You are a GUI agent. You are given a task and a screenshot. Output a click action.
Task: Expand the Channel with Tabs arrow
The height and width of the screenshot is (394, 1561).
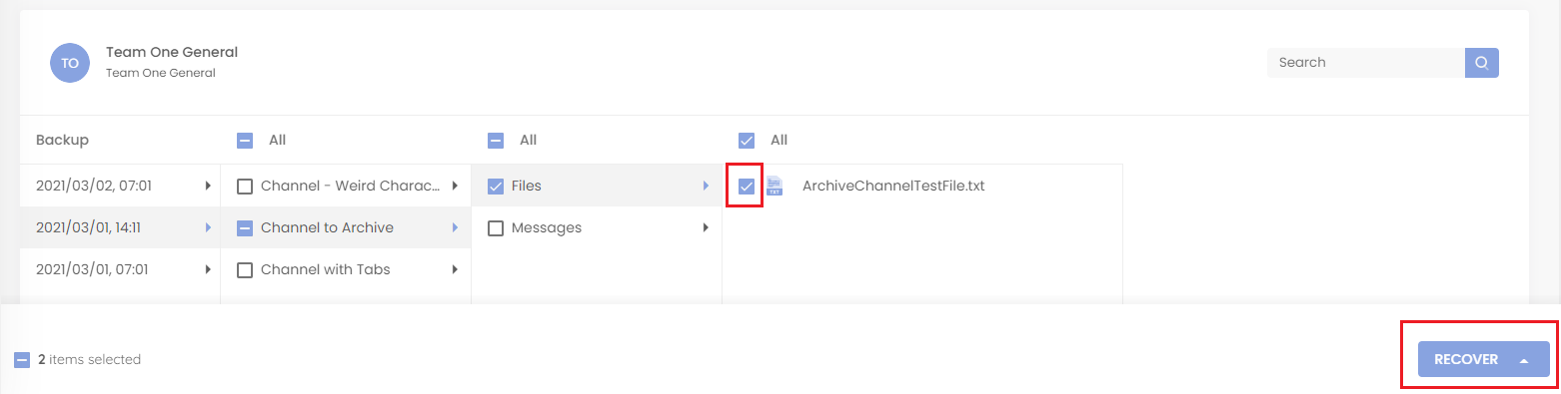[x=455, y=269]
